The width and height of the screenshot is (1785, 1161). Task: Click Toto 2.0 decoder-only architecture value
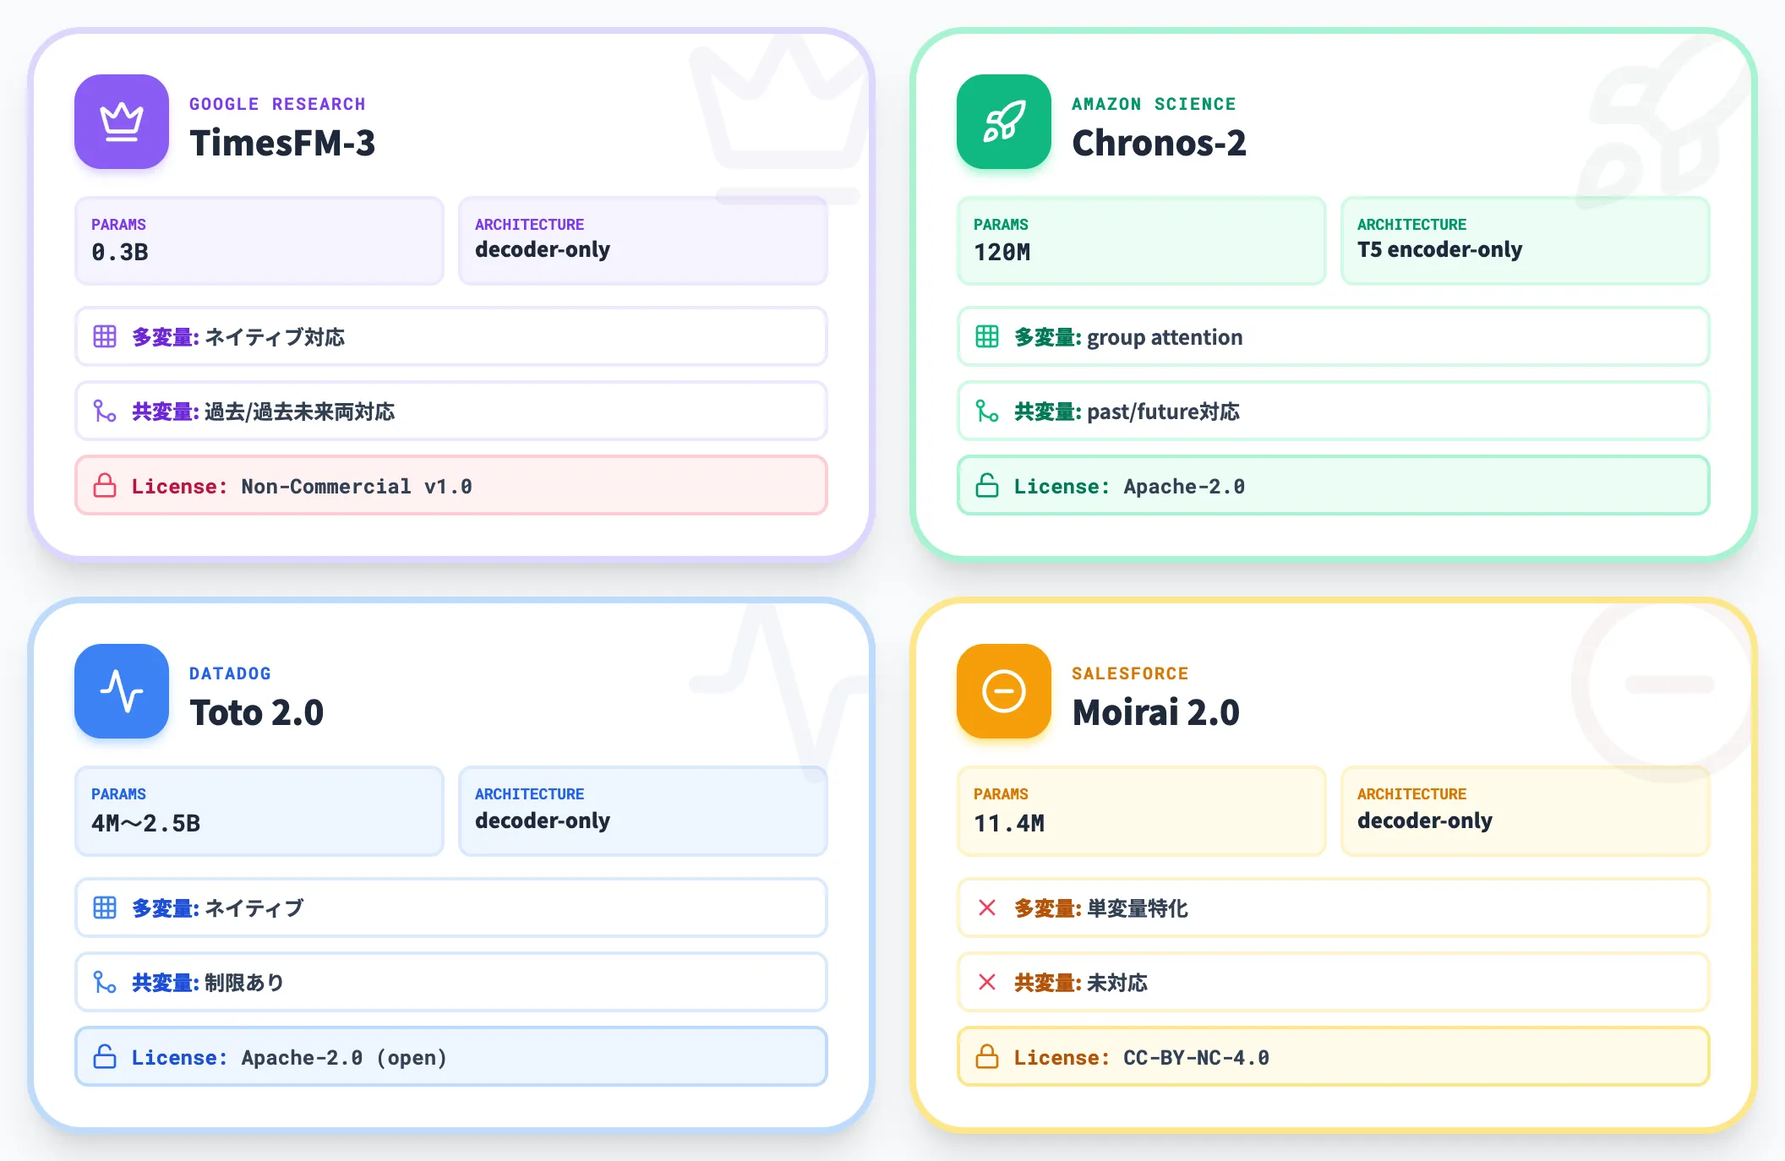click(543, 821)
